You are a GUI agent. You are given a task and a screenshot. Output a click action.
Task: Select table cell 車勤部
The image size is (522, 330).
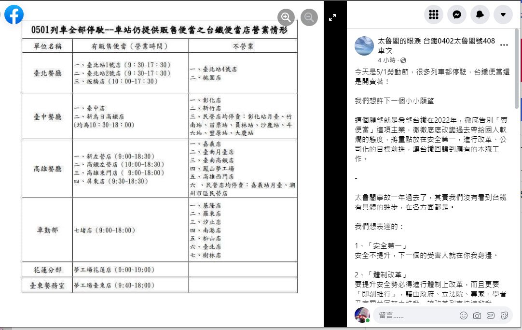(x=47, y=230)
